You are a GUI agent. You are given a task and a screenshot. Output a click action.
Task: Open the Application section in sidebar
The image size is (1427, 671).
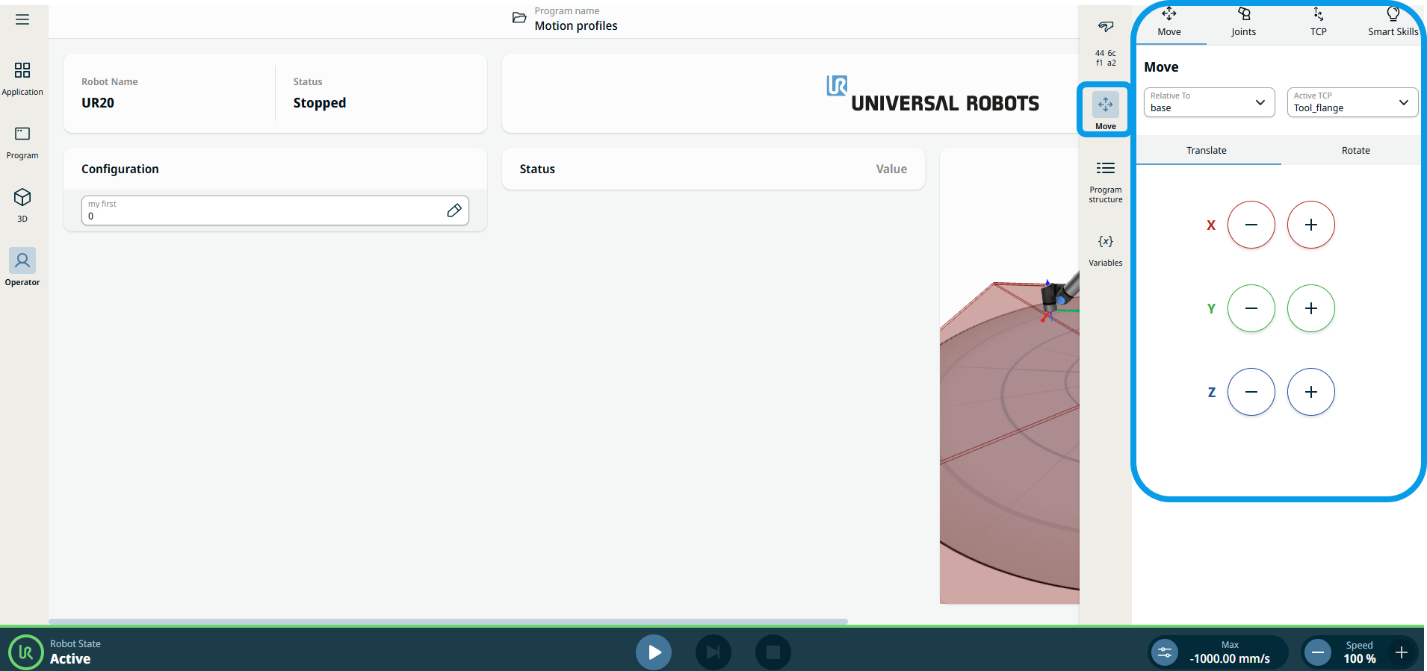pos(22,78)
